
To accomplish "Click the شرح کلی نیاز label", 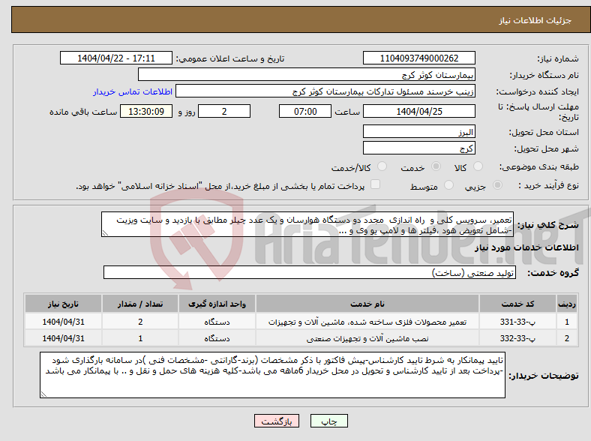I will pyautogui.click(x=547, y=225).
